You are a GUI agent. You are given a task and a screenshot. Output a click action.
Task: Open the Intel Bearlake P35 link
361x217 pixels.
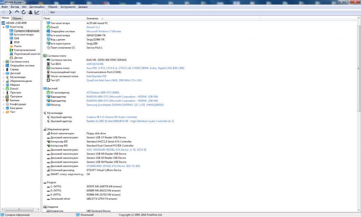tap(96, 76)
